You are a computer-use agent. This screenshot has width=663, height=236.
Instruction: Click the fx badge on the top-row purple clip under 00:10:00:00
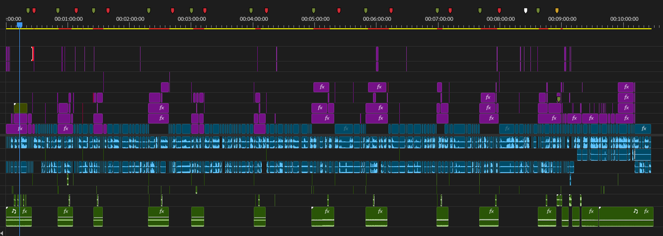coord(626,87)
